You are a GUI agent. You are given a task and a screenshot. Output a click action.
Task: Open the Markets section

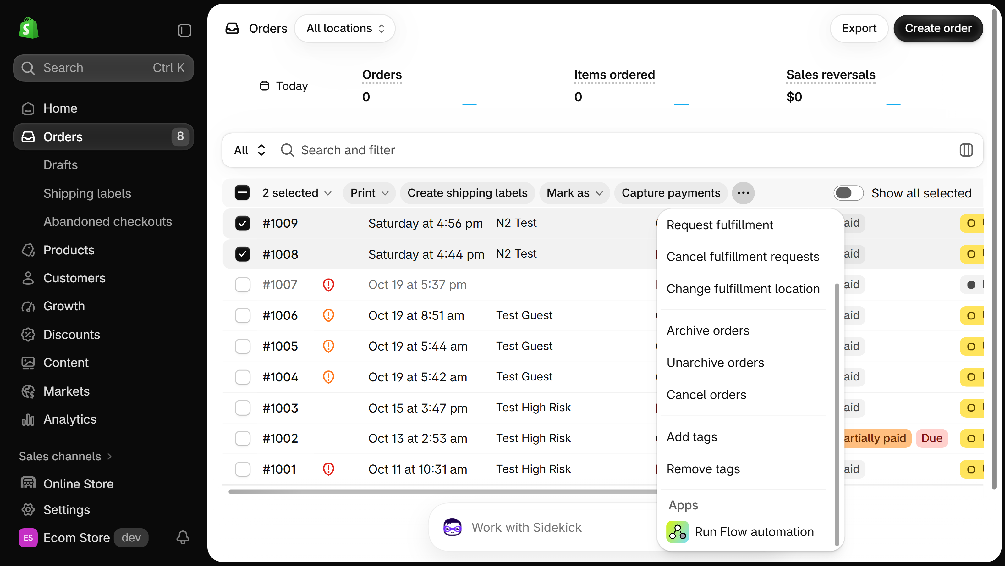click(x=103, y=391)
